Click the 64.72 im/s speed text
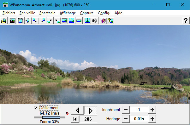 pyautogui.click(x=50, y=113)
